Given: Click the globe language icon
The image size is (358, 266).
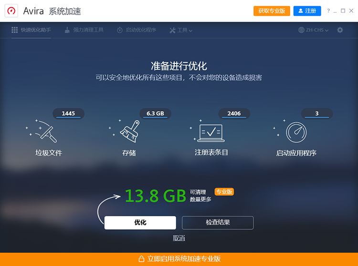Looking at the screenshot, I should click(x=301, y=30).
